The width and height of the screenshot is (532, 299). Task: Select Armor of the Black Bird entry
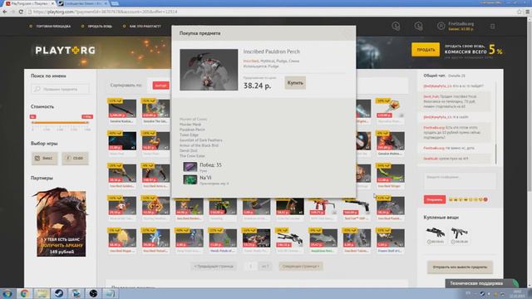click(199, 145)
